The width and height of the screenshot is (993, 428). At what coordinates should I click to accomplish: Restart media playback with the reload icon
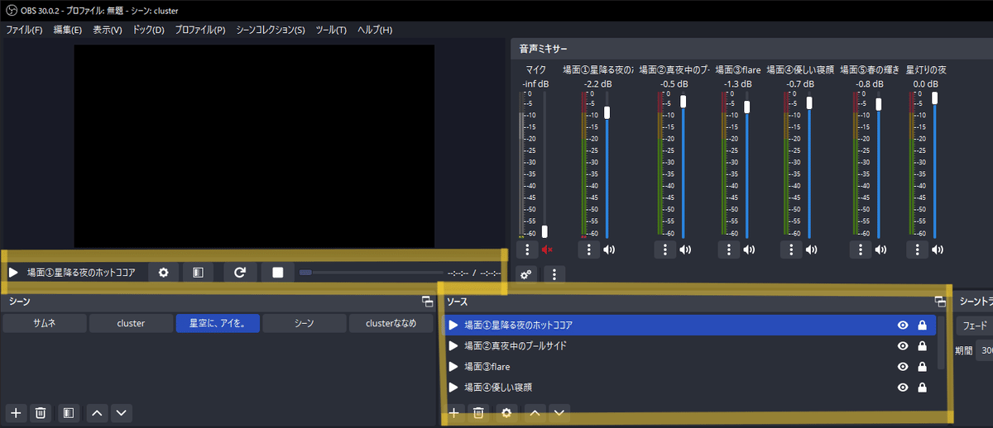(240, 272)
